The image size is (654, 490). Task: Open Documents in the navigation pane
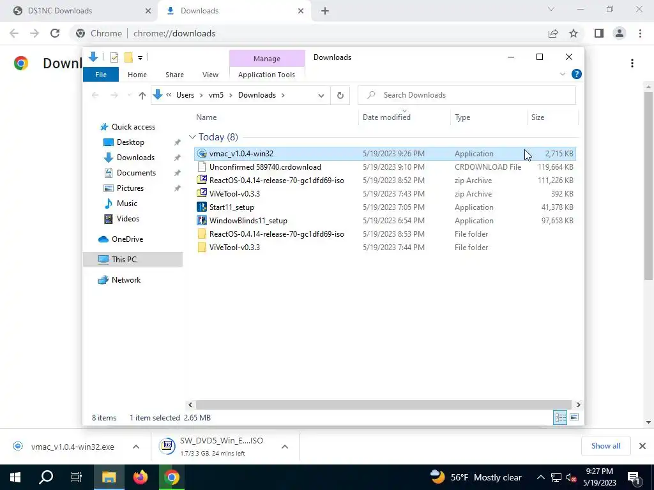coord(136,173)
